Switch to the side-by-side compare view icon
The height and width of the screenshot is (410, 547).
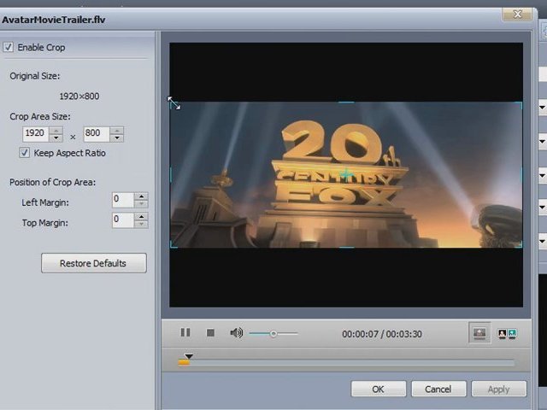507,333
